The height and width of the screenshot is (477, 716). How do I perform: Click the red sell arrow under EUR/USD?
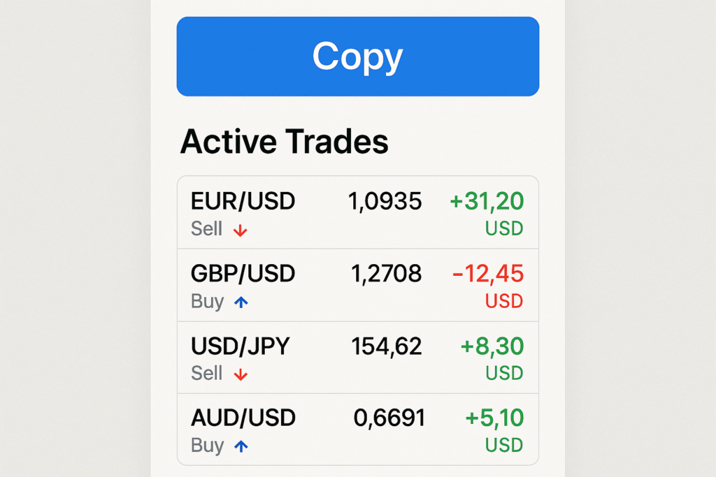[x=241, y=230]
